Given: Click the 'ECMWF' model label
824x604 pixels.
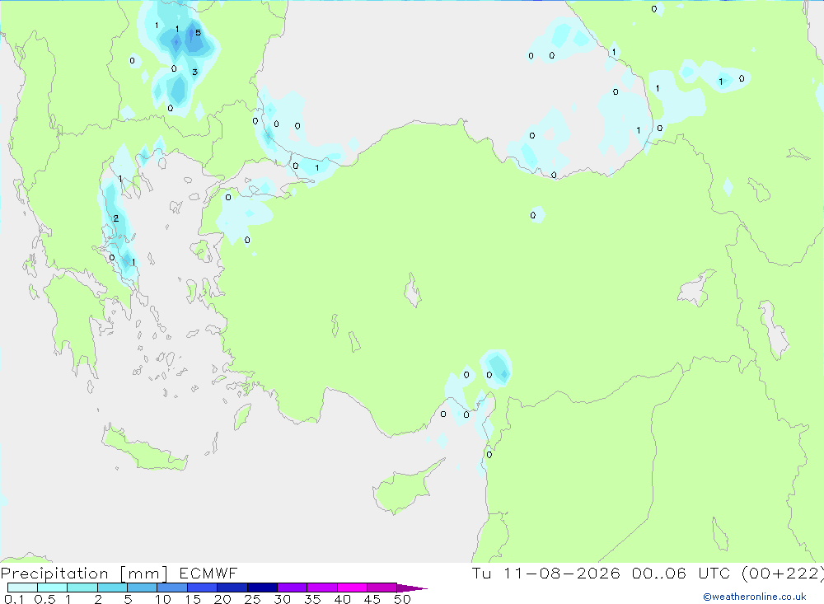Looking at the screenshot, I should (208, 573).
